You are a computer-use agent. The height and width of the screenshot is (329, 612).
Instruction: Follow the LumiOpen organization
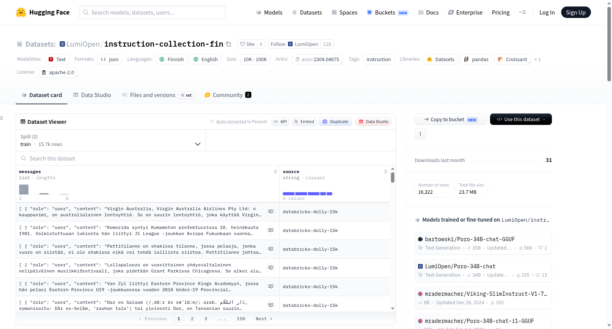click(x=294, y=44)
